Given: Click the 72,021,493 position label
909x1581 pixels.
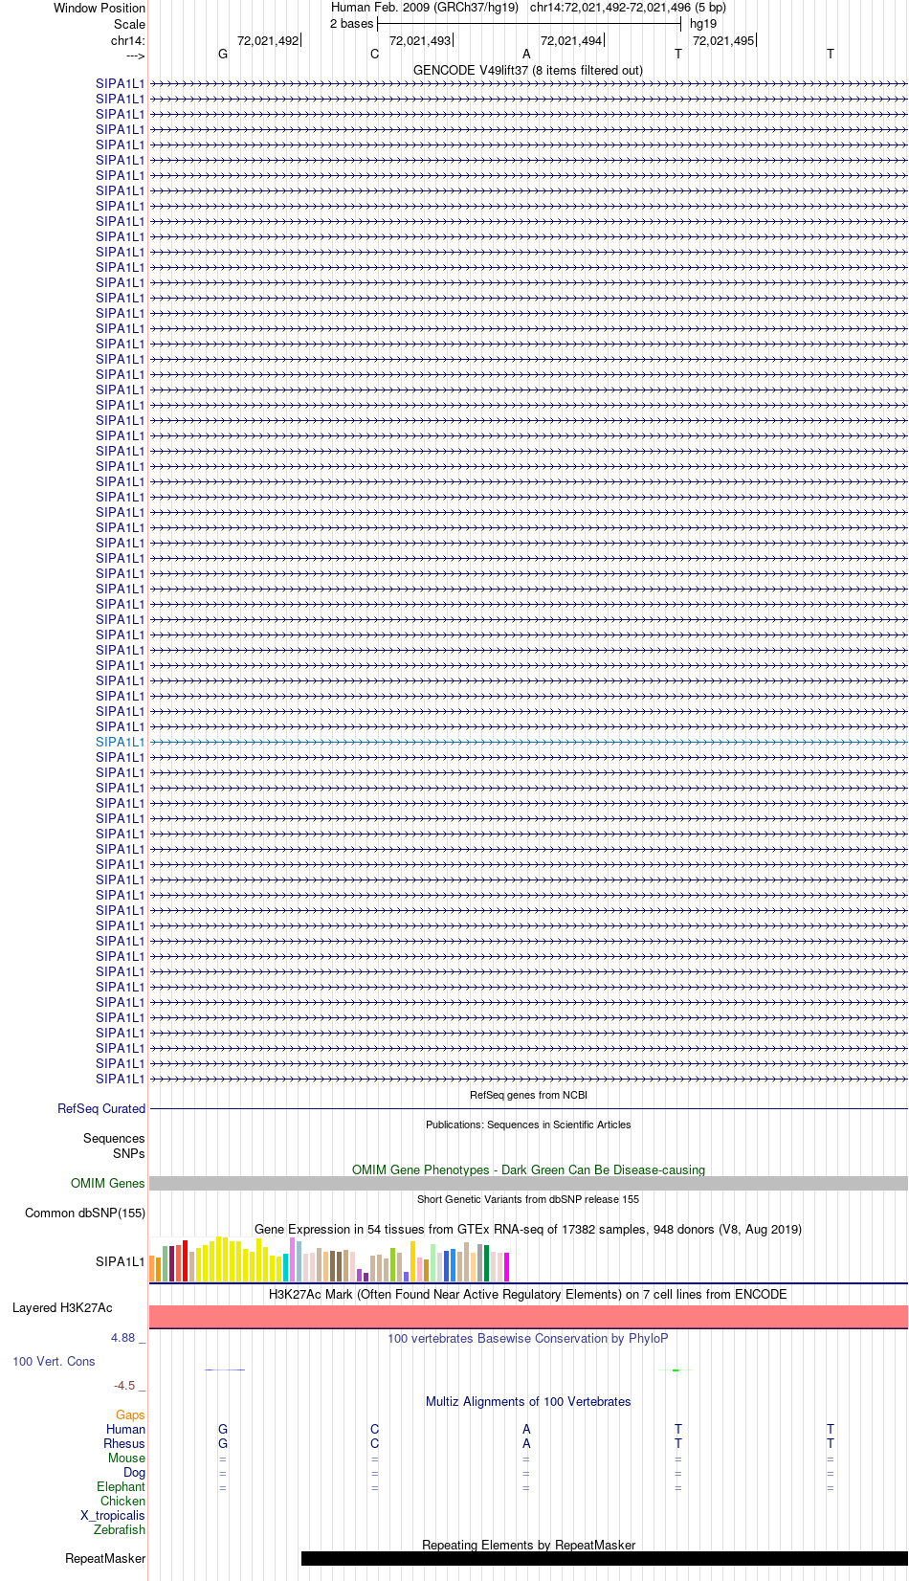Looking at the screenshot, I should coord(420,40).
